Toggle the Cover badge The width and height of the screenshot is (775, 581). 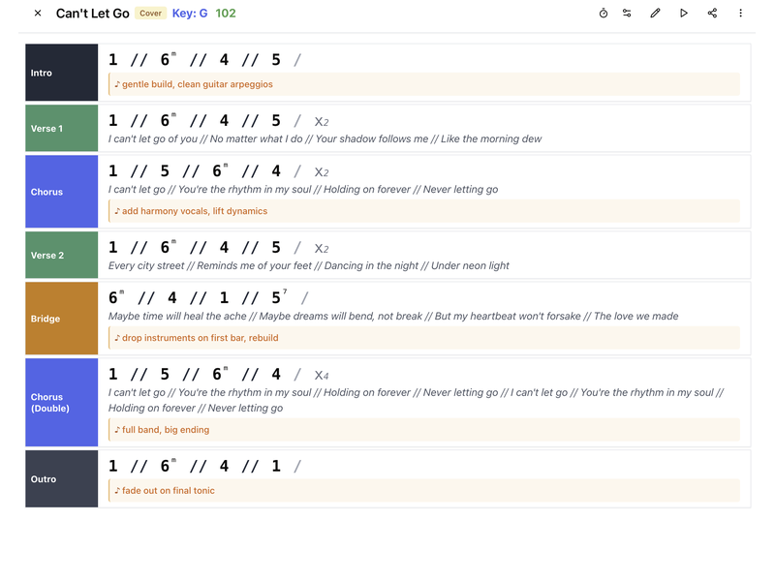click(150, 14)
